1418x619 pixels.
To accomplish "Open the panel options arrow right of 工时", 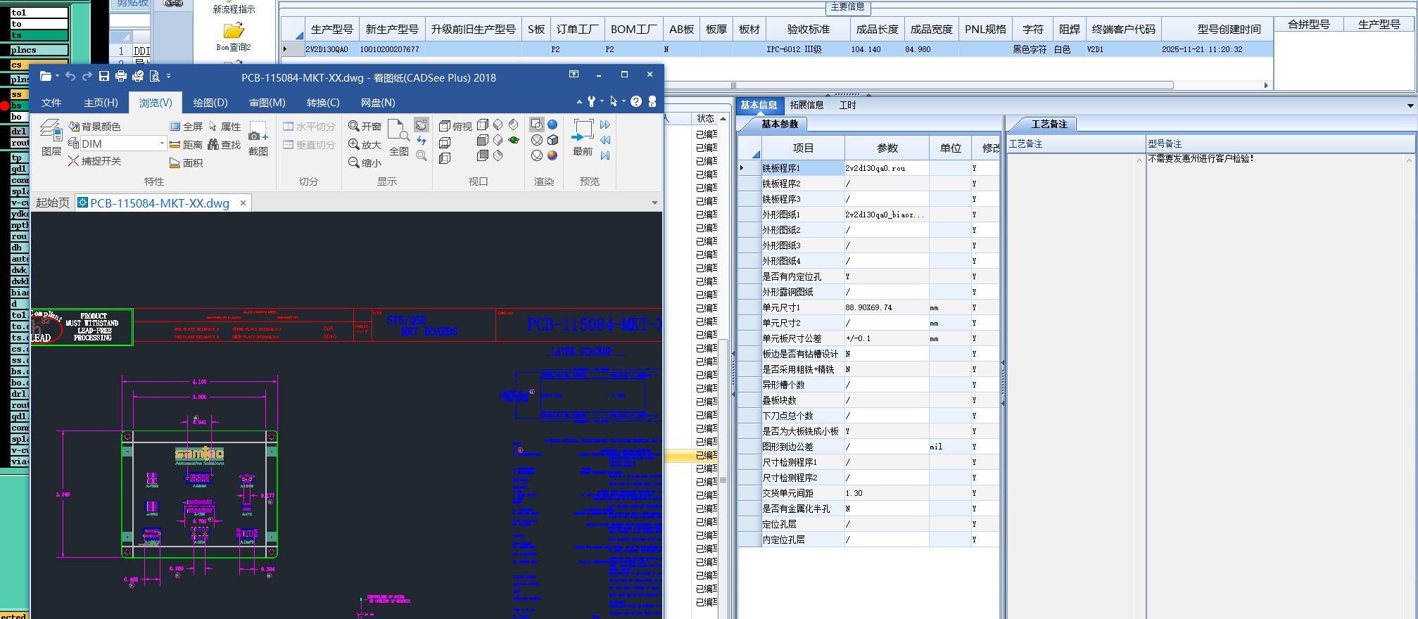I will pyautogui.click(x=1410, y=106).
